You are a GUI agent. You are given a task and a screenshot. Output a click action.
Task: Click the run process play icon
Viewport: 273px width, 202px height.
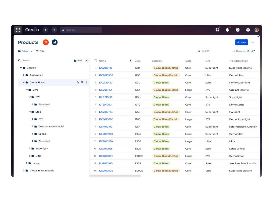tap(45, 30)
